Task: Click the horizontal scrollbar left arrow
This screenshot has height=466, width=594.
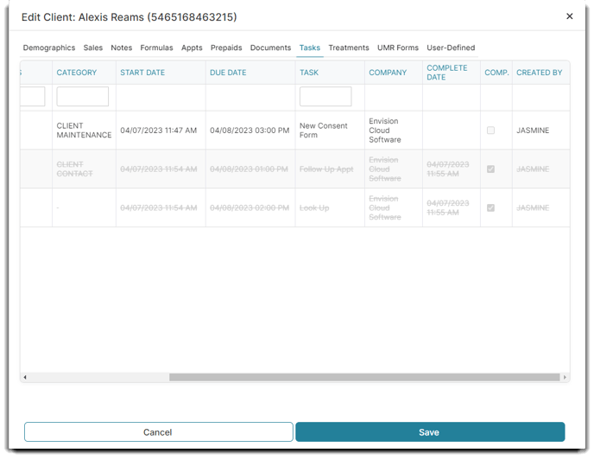Action: (25, 377)
